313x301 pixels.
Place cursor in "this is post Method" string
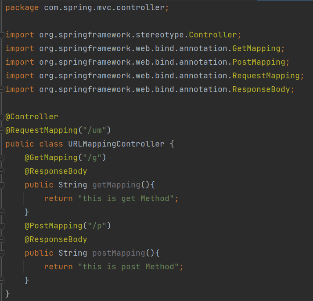130,267
